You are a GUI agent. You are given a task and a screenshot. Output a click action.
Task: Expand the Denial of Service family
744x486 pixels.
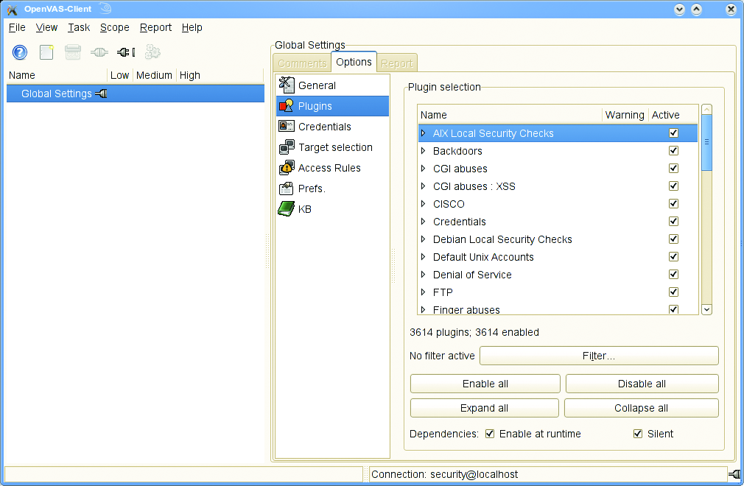[x=424, y=275]
